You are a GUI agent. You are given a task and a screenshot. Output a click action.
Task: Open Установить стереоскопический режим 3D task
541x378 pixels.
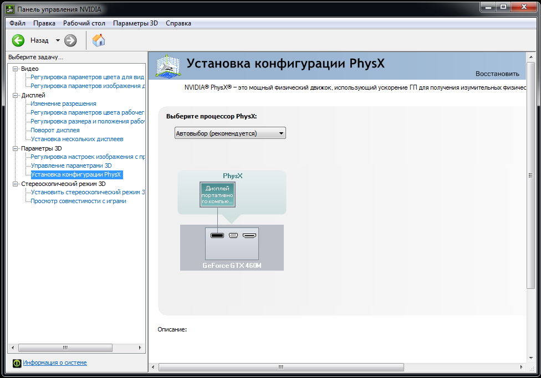point(88,192)
